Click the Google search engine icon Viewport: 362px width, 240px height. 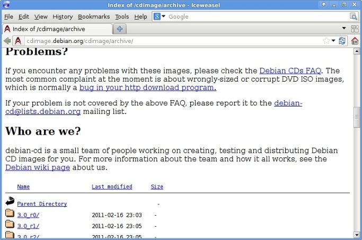click(157, 16)
